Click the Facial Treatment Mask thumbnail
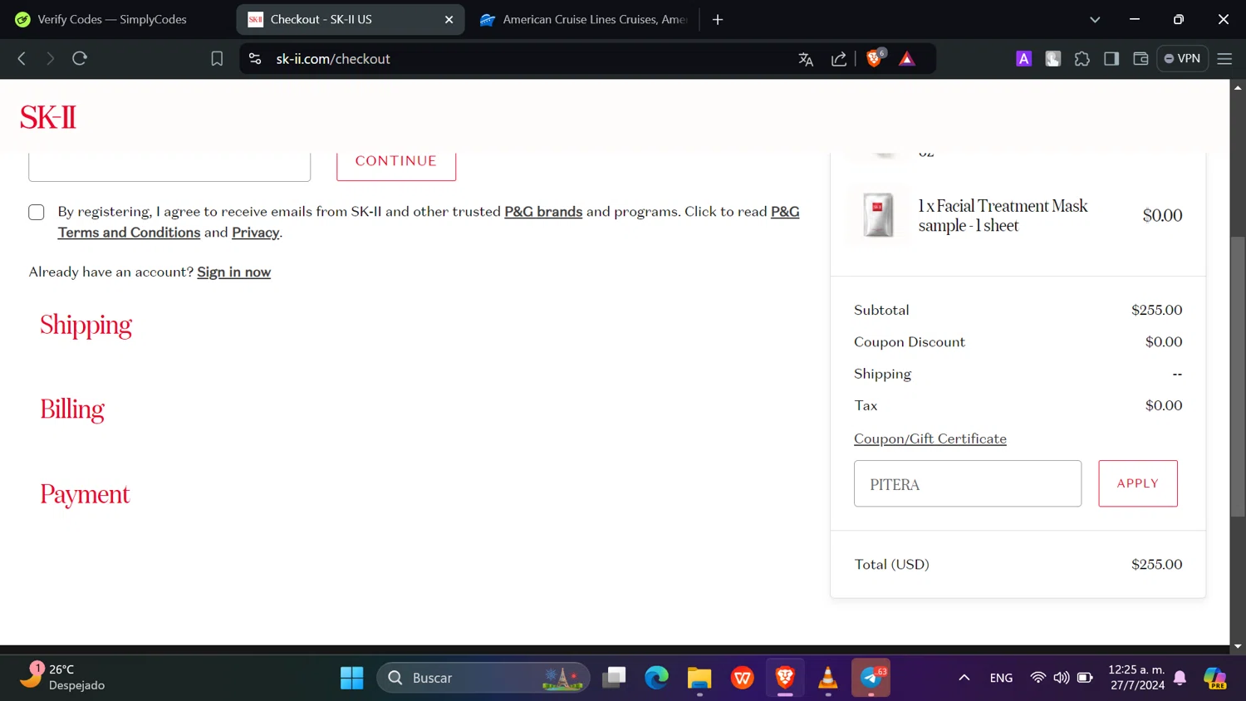 coord(878,215)
